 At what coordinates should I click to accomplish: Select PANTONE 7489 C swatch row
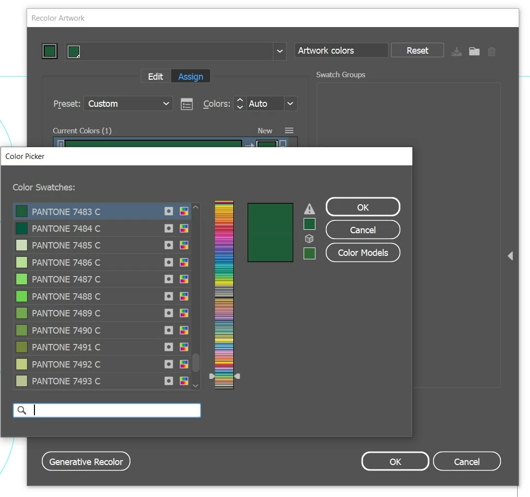click(102, 313)
